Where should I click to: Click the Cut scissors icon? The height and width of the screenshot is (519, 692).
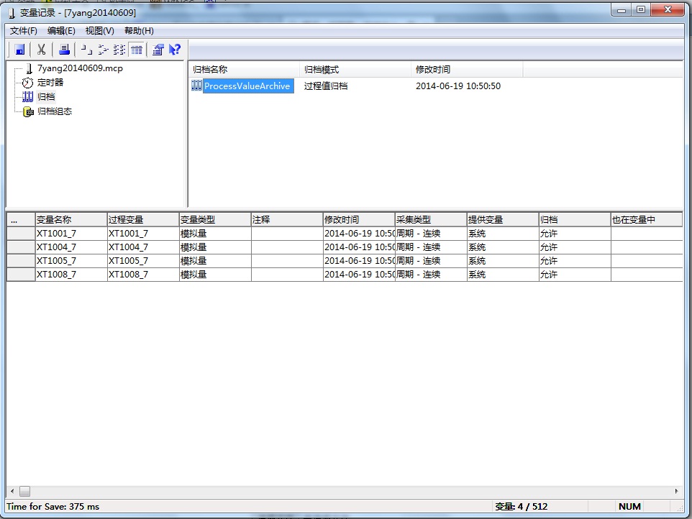click(x=42, y=50)
